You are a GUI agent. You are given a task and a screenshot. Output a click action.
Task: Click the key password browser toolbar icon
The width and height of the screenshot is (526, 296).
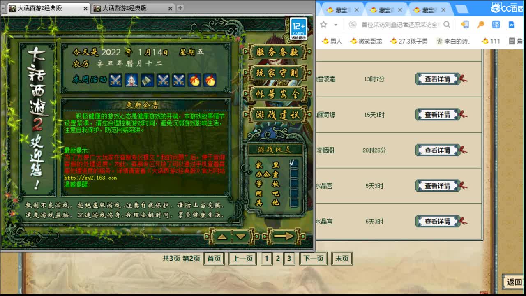[480, 25]
